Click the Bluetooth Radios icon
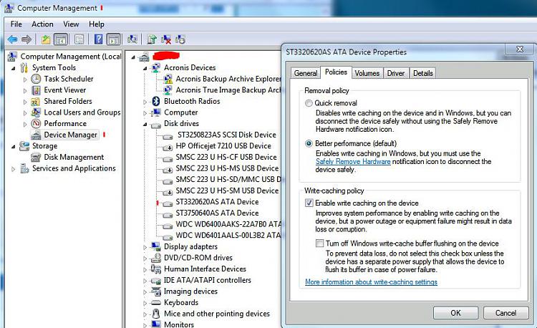Image resolution: width=537 pixels, height=328 pixels. click(156, 102)
